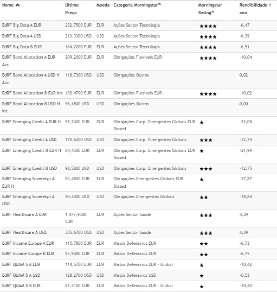Click the four-star rating of EdRF Bond Allocation B EUR Inc
The width and height of the screenshot is (277, 292).
point(208,94)
